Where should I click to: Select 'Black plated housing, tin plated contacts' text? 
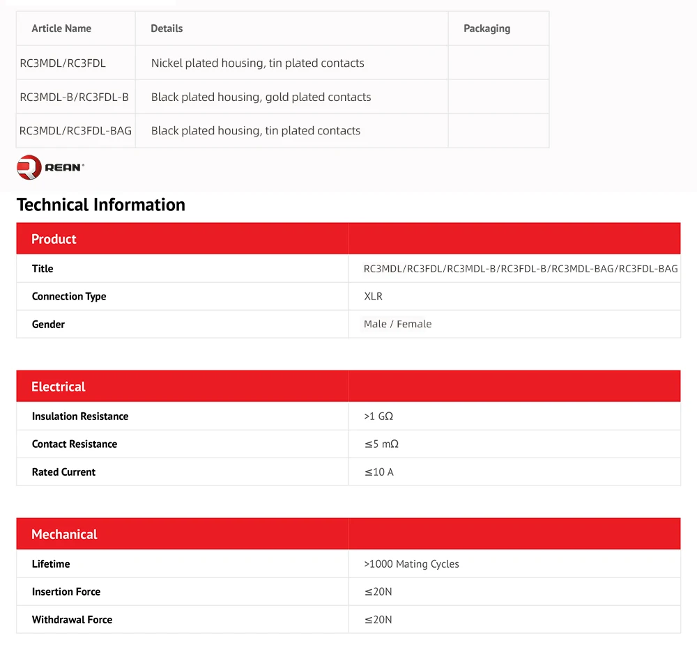tap(256, 131)
